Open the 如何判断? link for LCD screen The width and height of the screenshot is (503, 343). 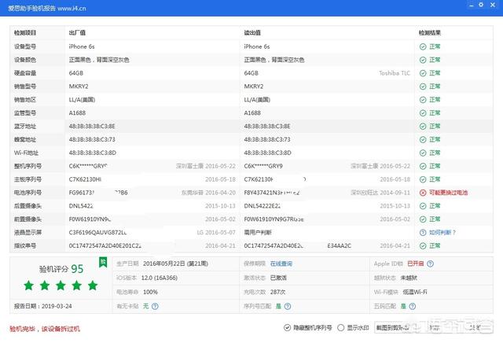(x=442, y=233)
